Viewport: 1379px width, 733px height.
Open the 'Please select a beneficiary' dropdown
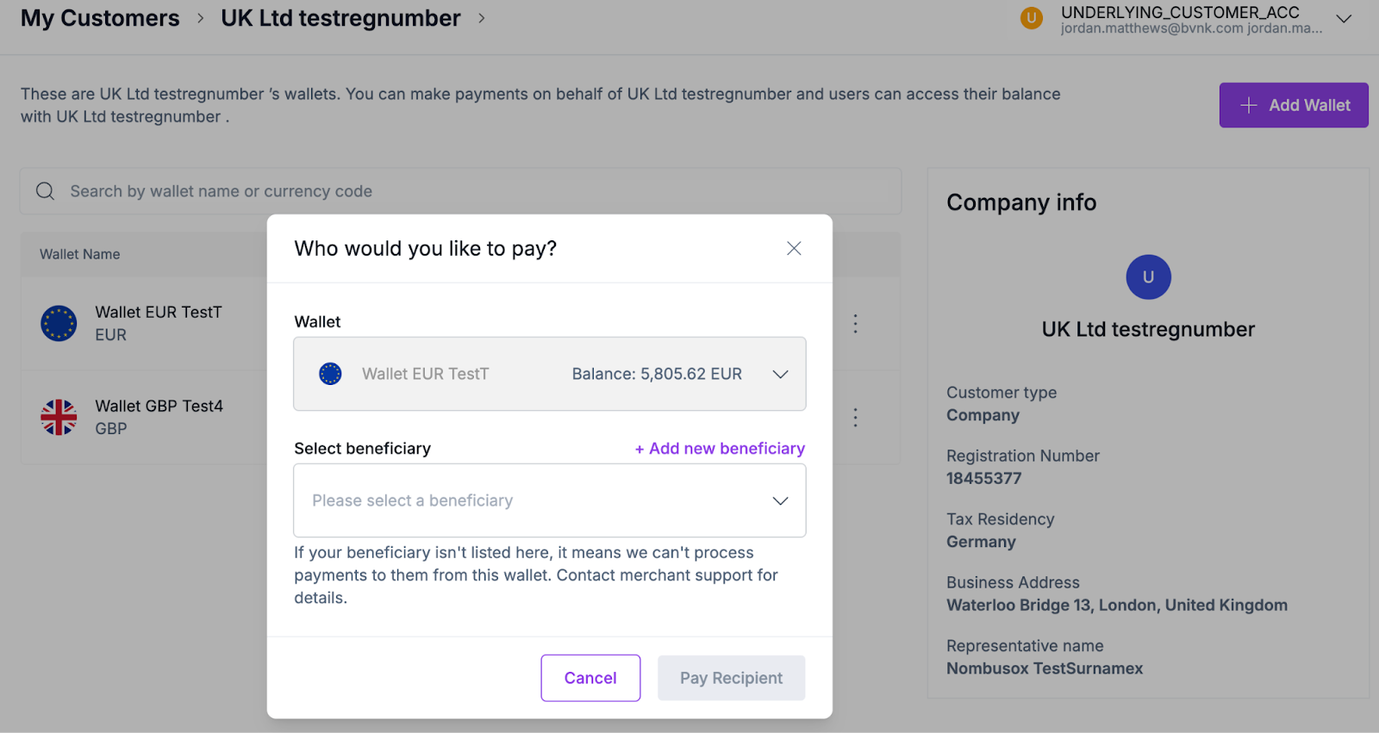click(x=549, y=500)
